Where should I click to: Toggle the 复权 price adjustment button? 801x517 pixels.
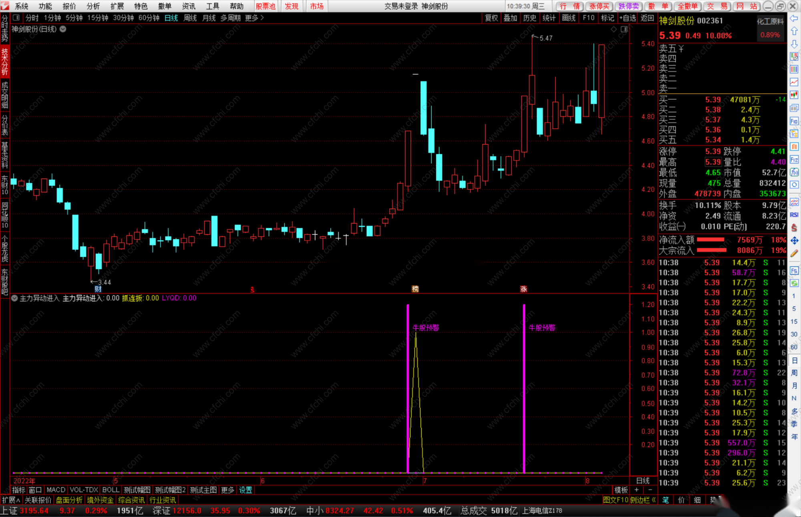pos(491,18)
